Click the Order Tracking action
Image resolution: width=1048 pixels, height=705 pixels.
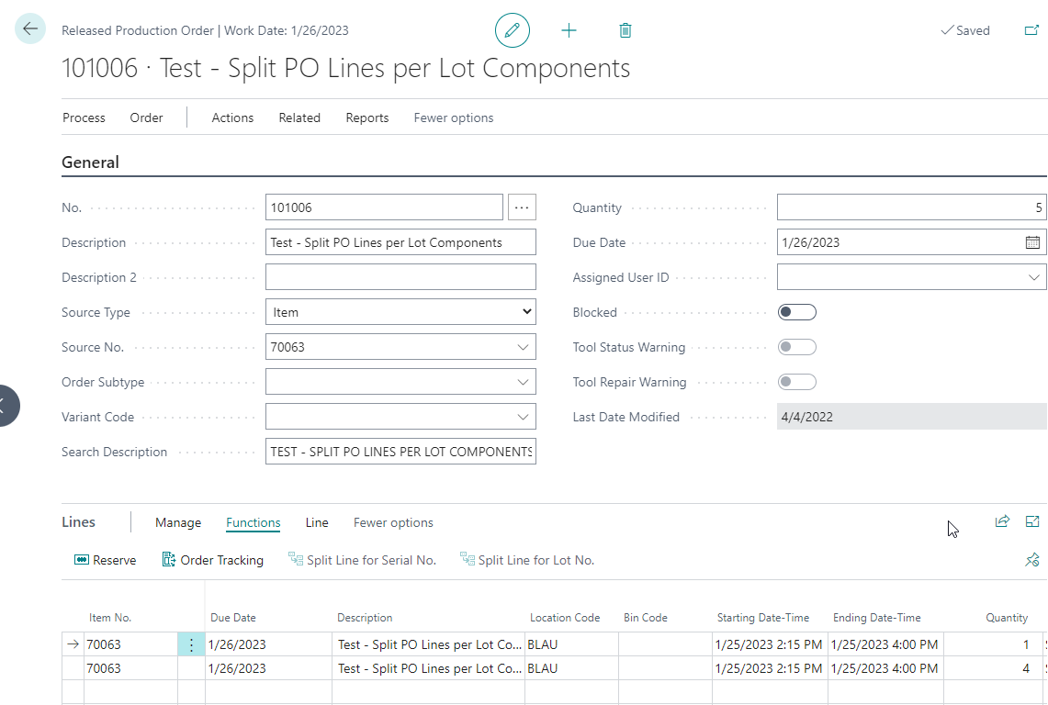coord(213,560)
